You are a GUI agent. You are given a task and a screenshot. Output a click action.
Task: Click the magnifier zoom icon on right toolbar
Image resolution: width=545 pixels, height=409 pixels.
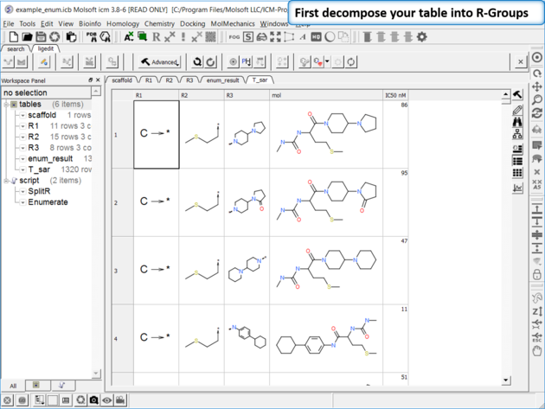tap(537, 101)
